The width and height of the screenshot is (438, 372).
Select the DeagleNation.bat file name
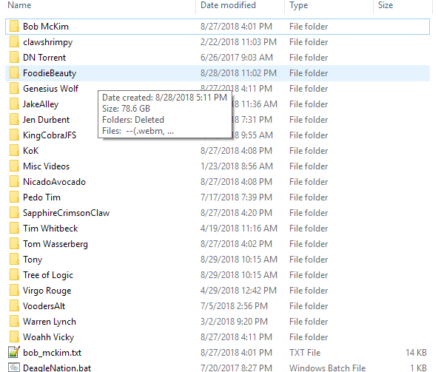(x=57, y=368)
